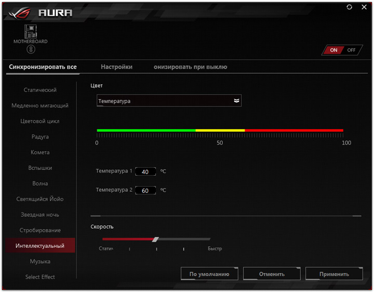The image size is (374, 292).
Task: Click По умолчанию button
Action: click(x=209, y=274)
